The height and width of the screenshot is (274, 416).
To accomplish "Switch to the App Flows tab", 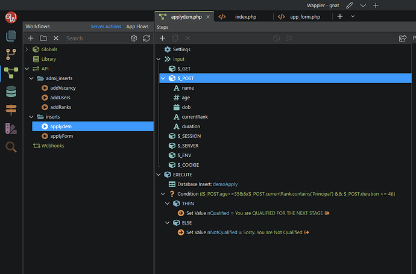I will tap(137, 26).
